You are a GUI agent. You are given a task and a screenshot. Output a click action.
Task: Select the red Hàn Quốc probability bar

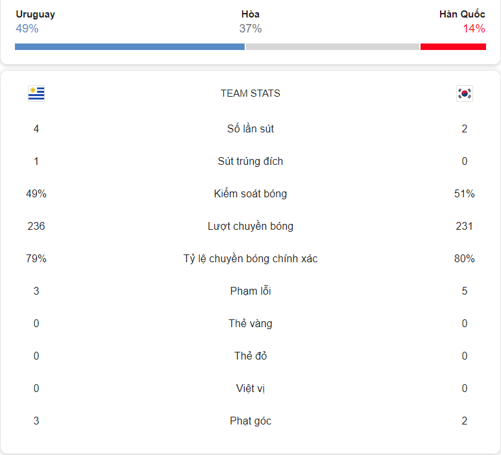pyautogui.click(x=453, y=47)
